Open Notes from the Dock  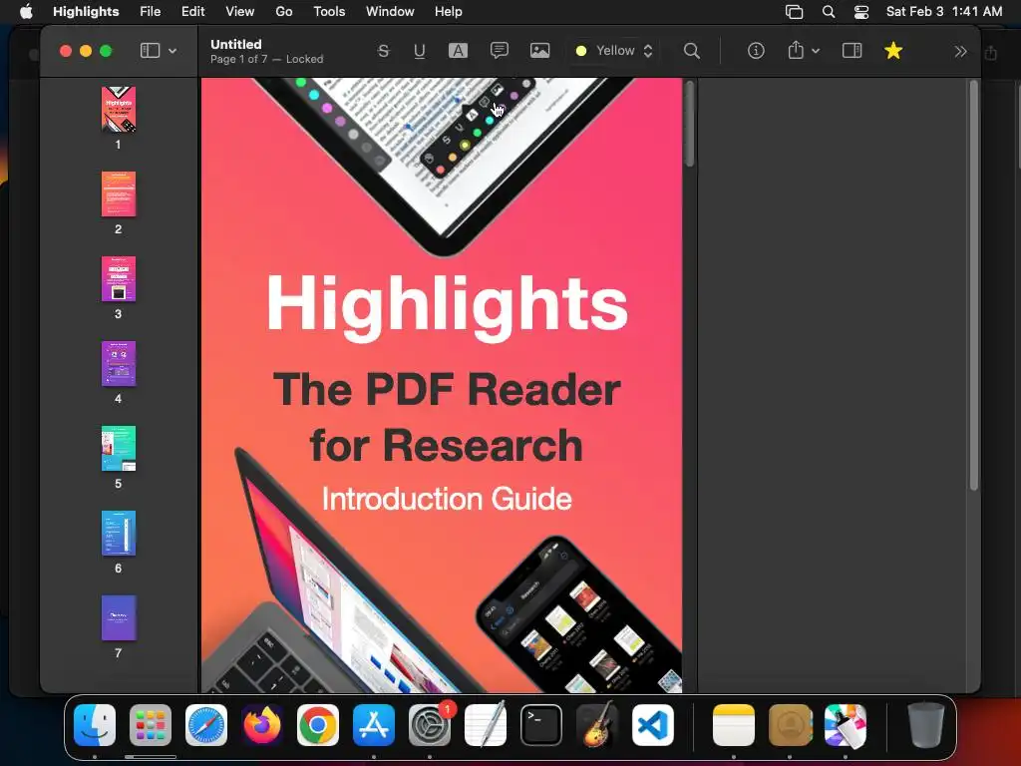(x=733, y=725)
